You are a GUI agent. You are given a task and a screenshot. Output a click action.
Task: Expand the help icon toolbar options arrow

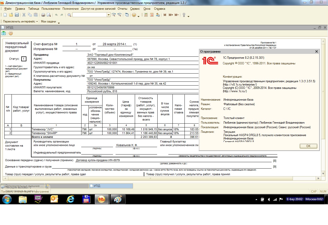(139, 16)
